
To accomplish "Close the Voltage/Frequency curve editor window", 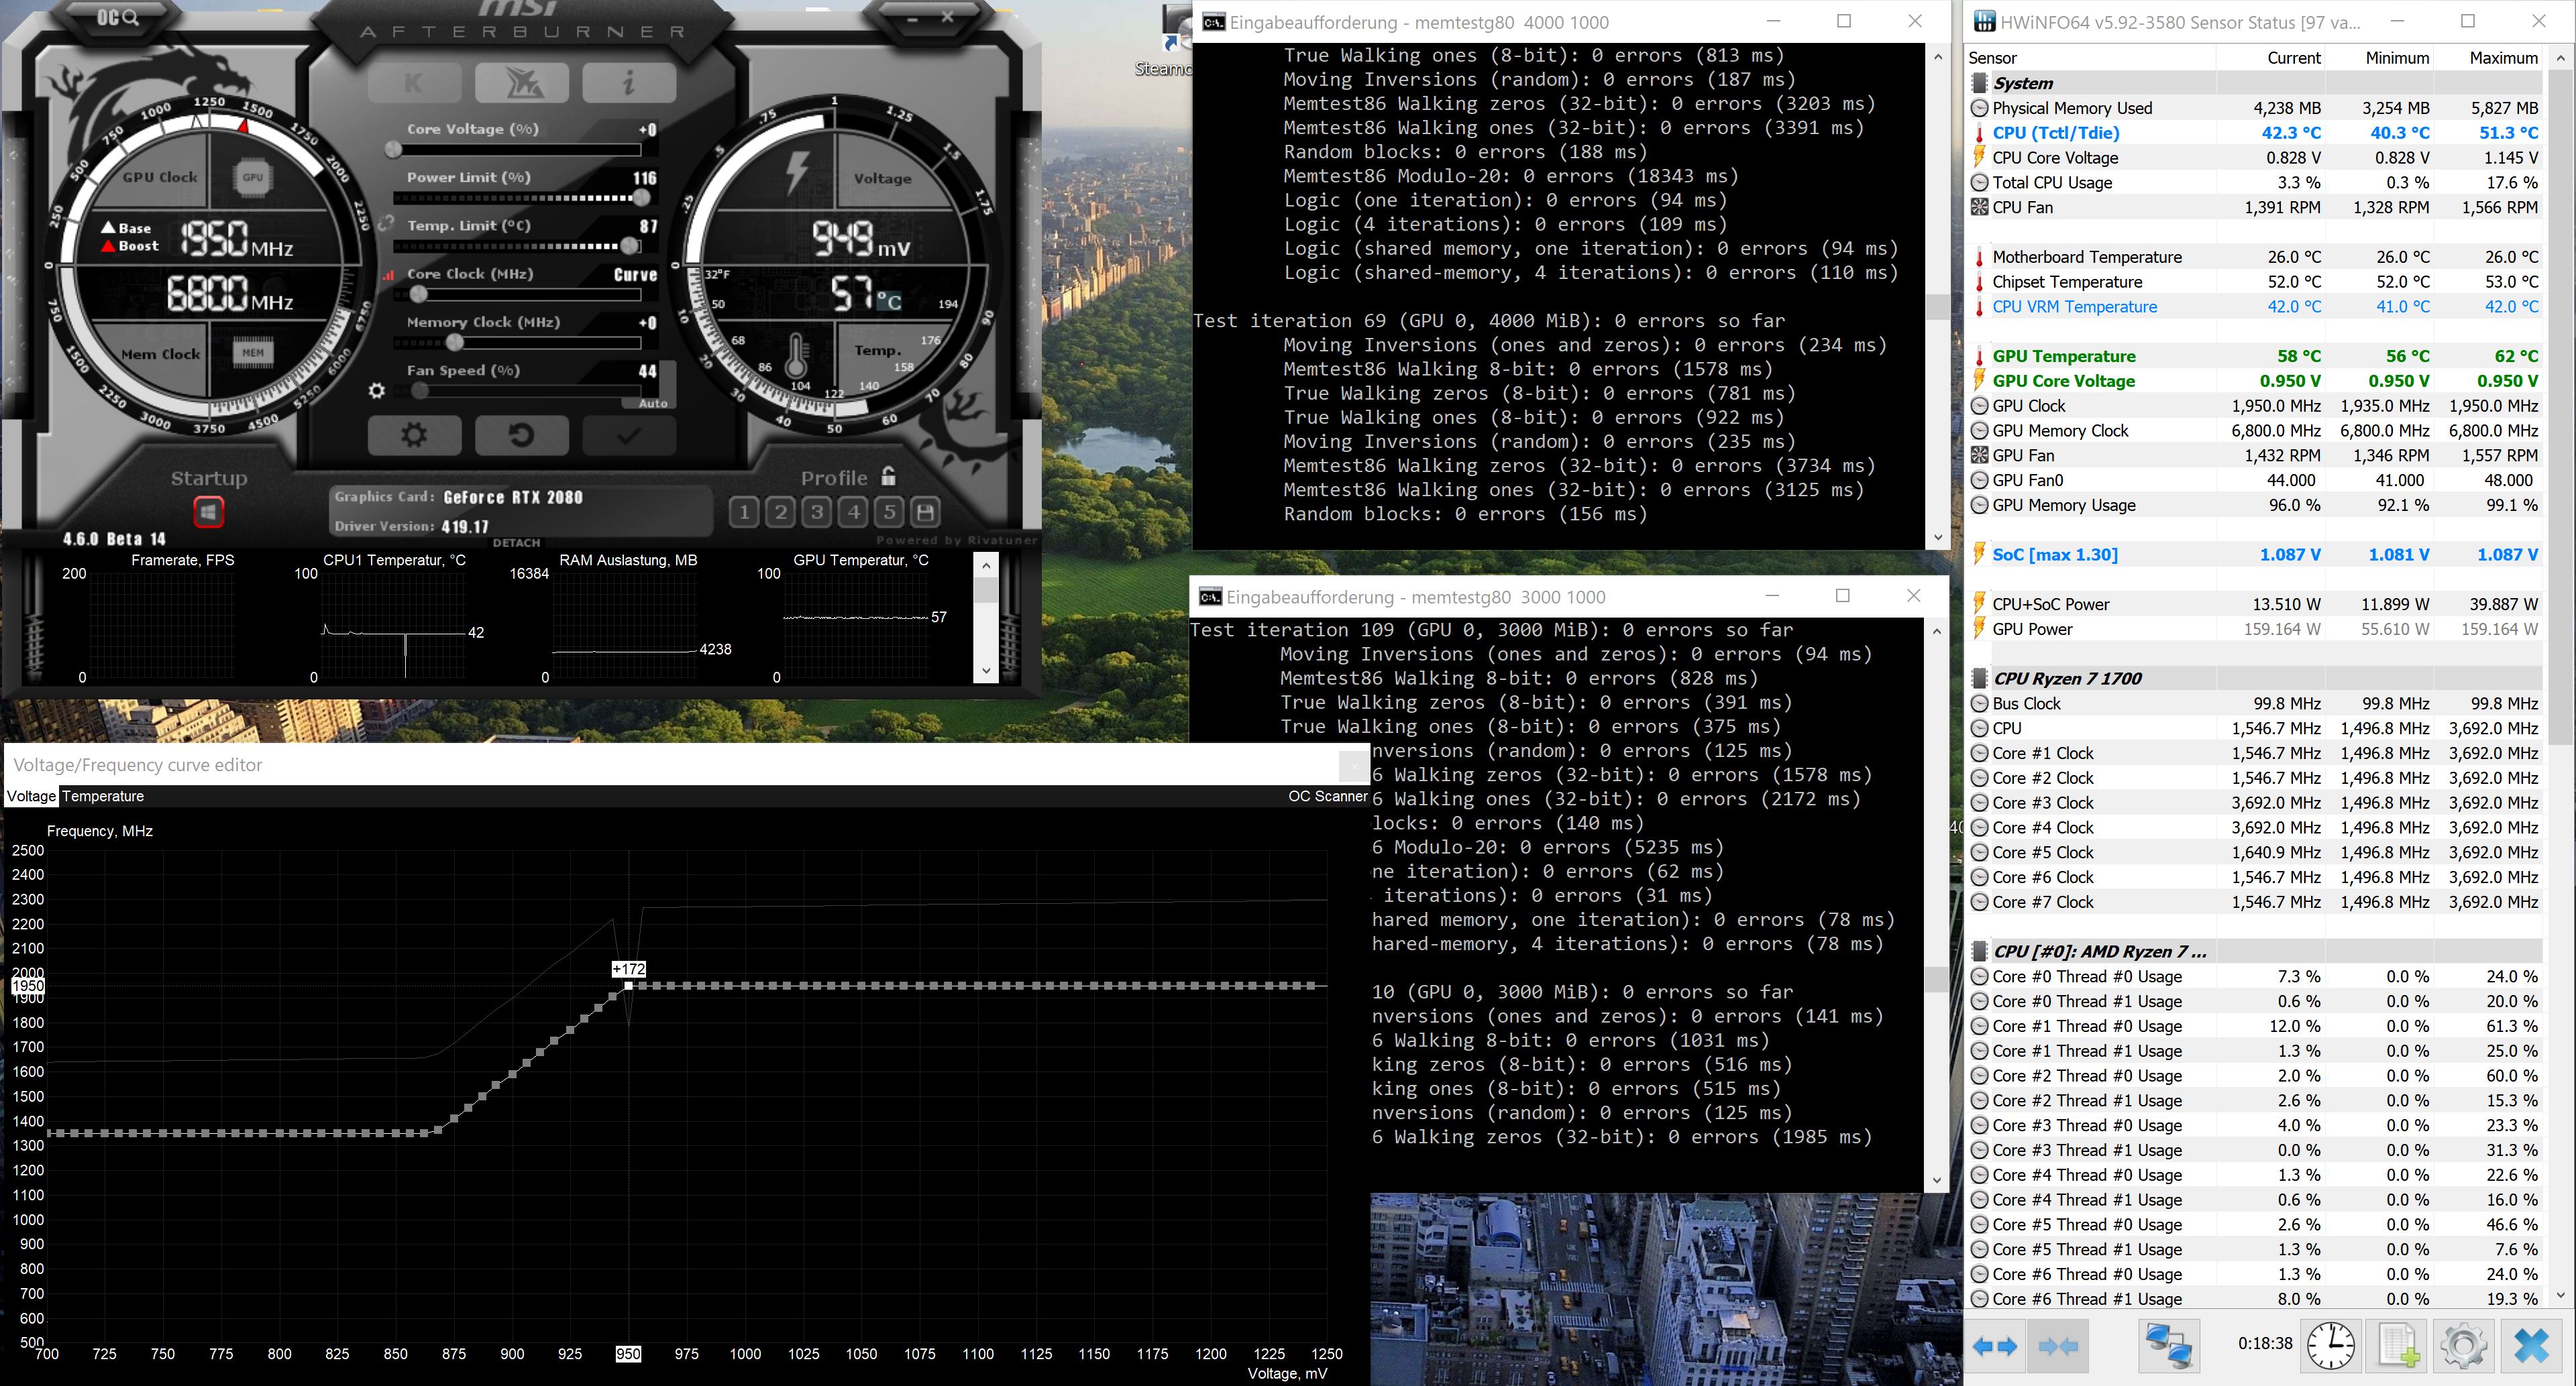I will [1353, 766].
